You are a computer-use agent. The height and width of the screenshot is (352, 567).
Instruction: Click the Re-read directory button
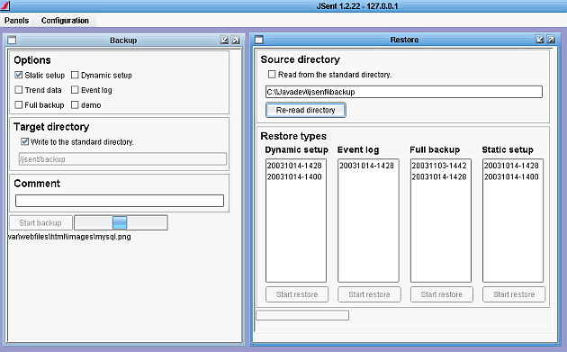(x=306, y=110)
